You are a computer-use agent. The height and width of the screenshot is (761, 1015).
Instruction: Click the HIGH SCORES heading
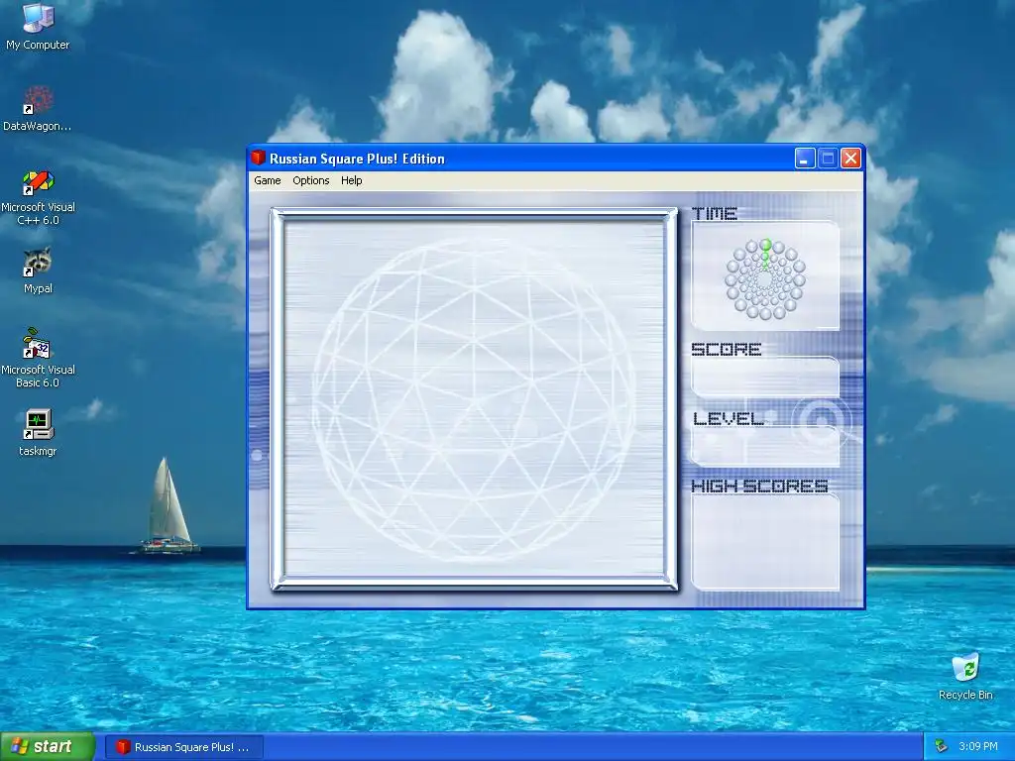(759, 486)
